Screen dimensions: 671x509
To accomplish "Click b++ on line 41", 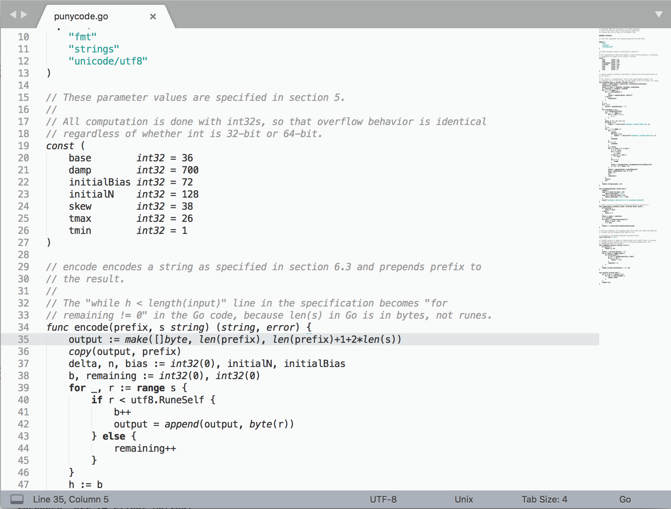I will click(122, 412).
